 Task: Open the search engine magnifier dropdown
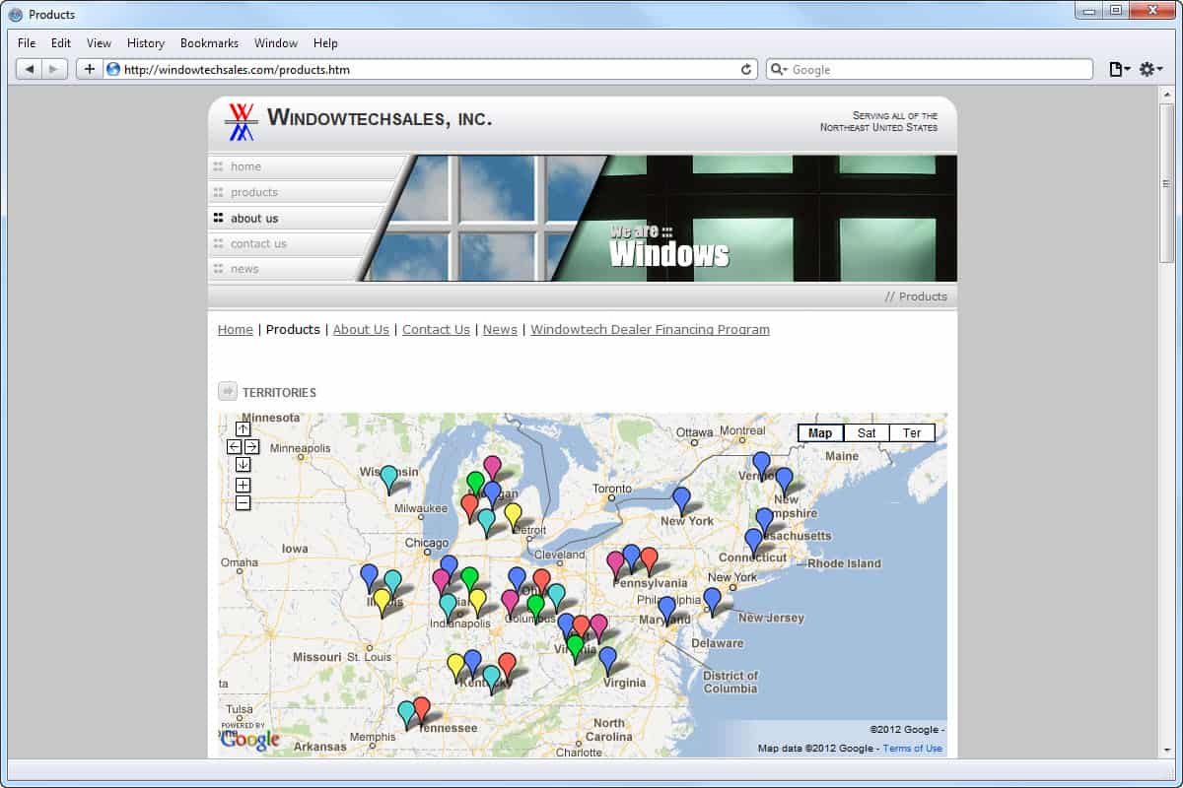point(778,69)
